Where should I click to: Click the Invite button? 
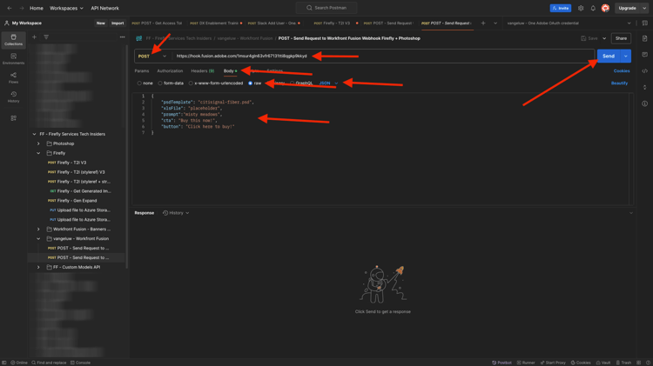click(560, 8)
